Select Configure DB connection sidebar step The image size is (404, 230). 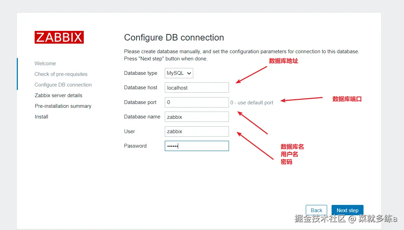(63, 85)
